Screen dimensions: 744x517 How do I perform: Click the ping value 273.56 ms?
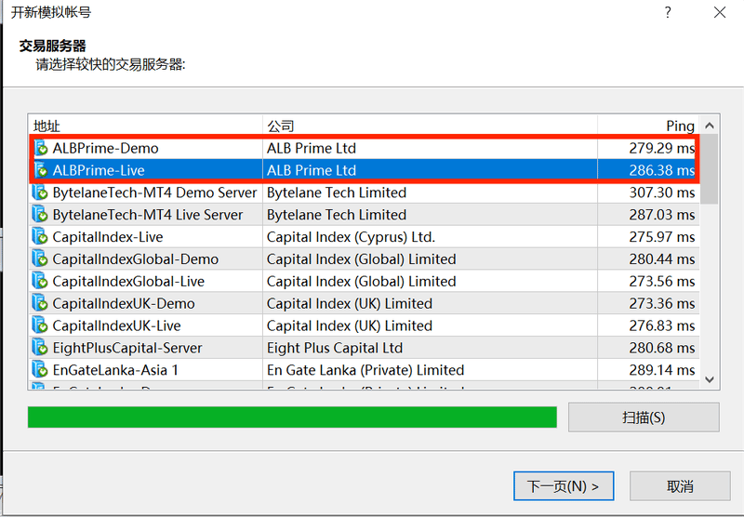coord(662,281)
